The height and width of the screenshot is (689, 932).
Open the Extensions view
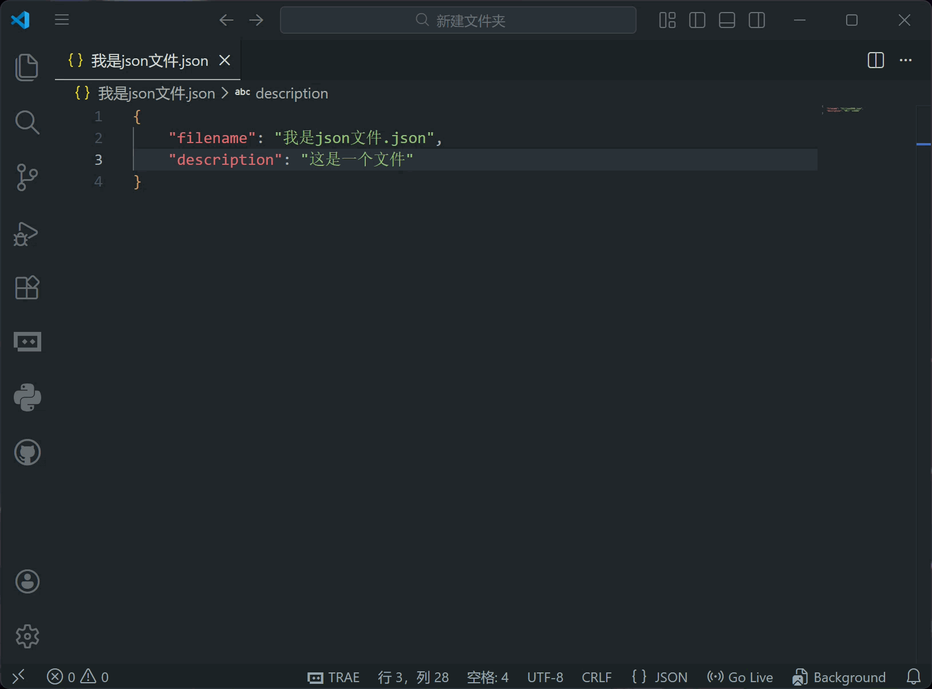27,288
